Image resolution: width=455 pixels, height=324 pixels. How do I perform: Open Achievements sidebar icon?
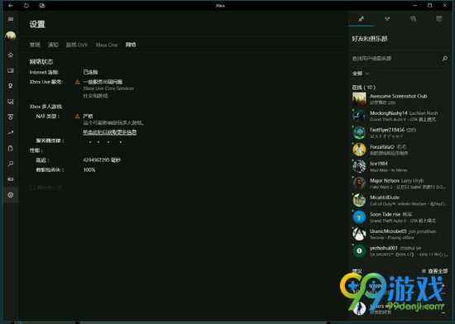coord(11,86)
